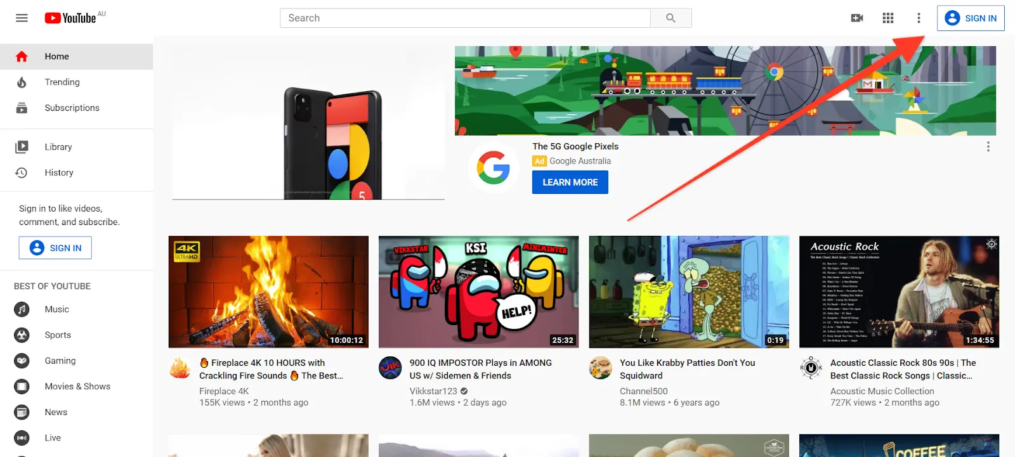Click the Google Pixel phone ad image
Image resolution: width=1015 pixels, height=457 pixels.
pyautogui.click(x=308, y=123)
